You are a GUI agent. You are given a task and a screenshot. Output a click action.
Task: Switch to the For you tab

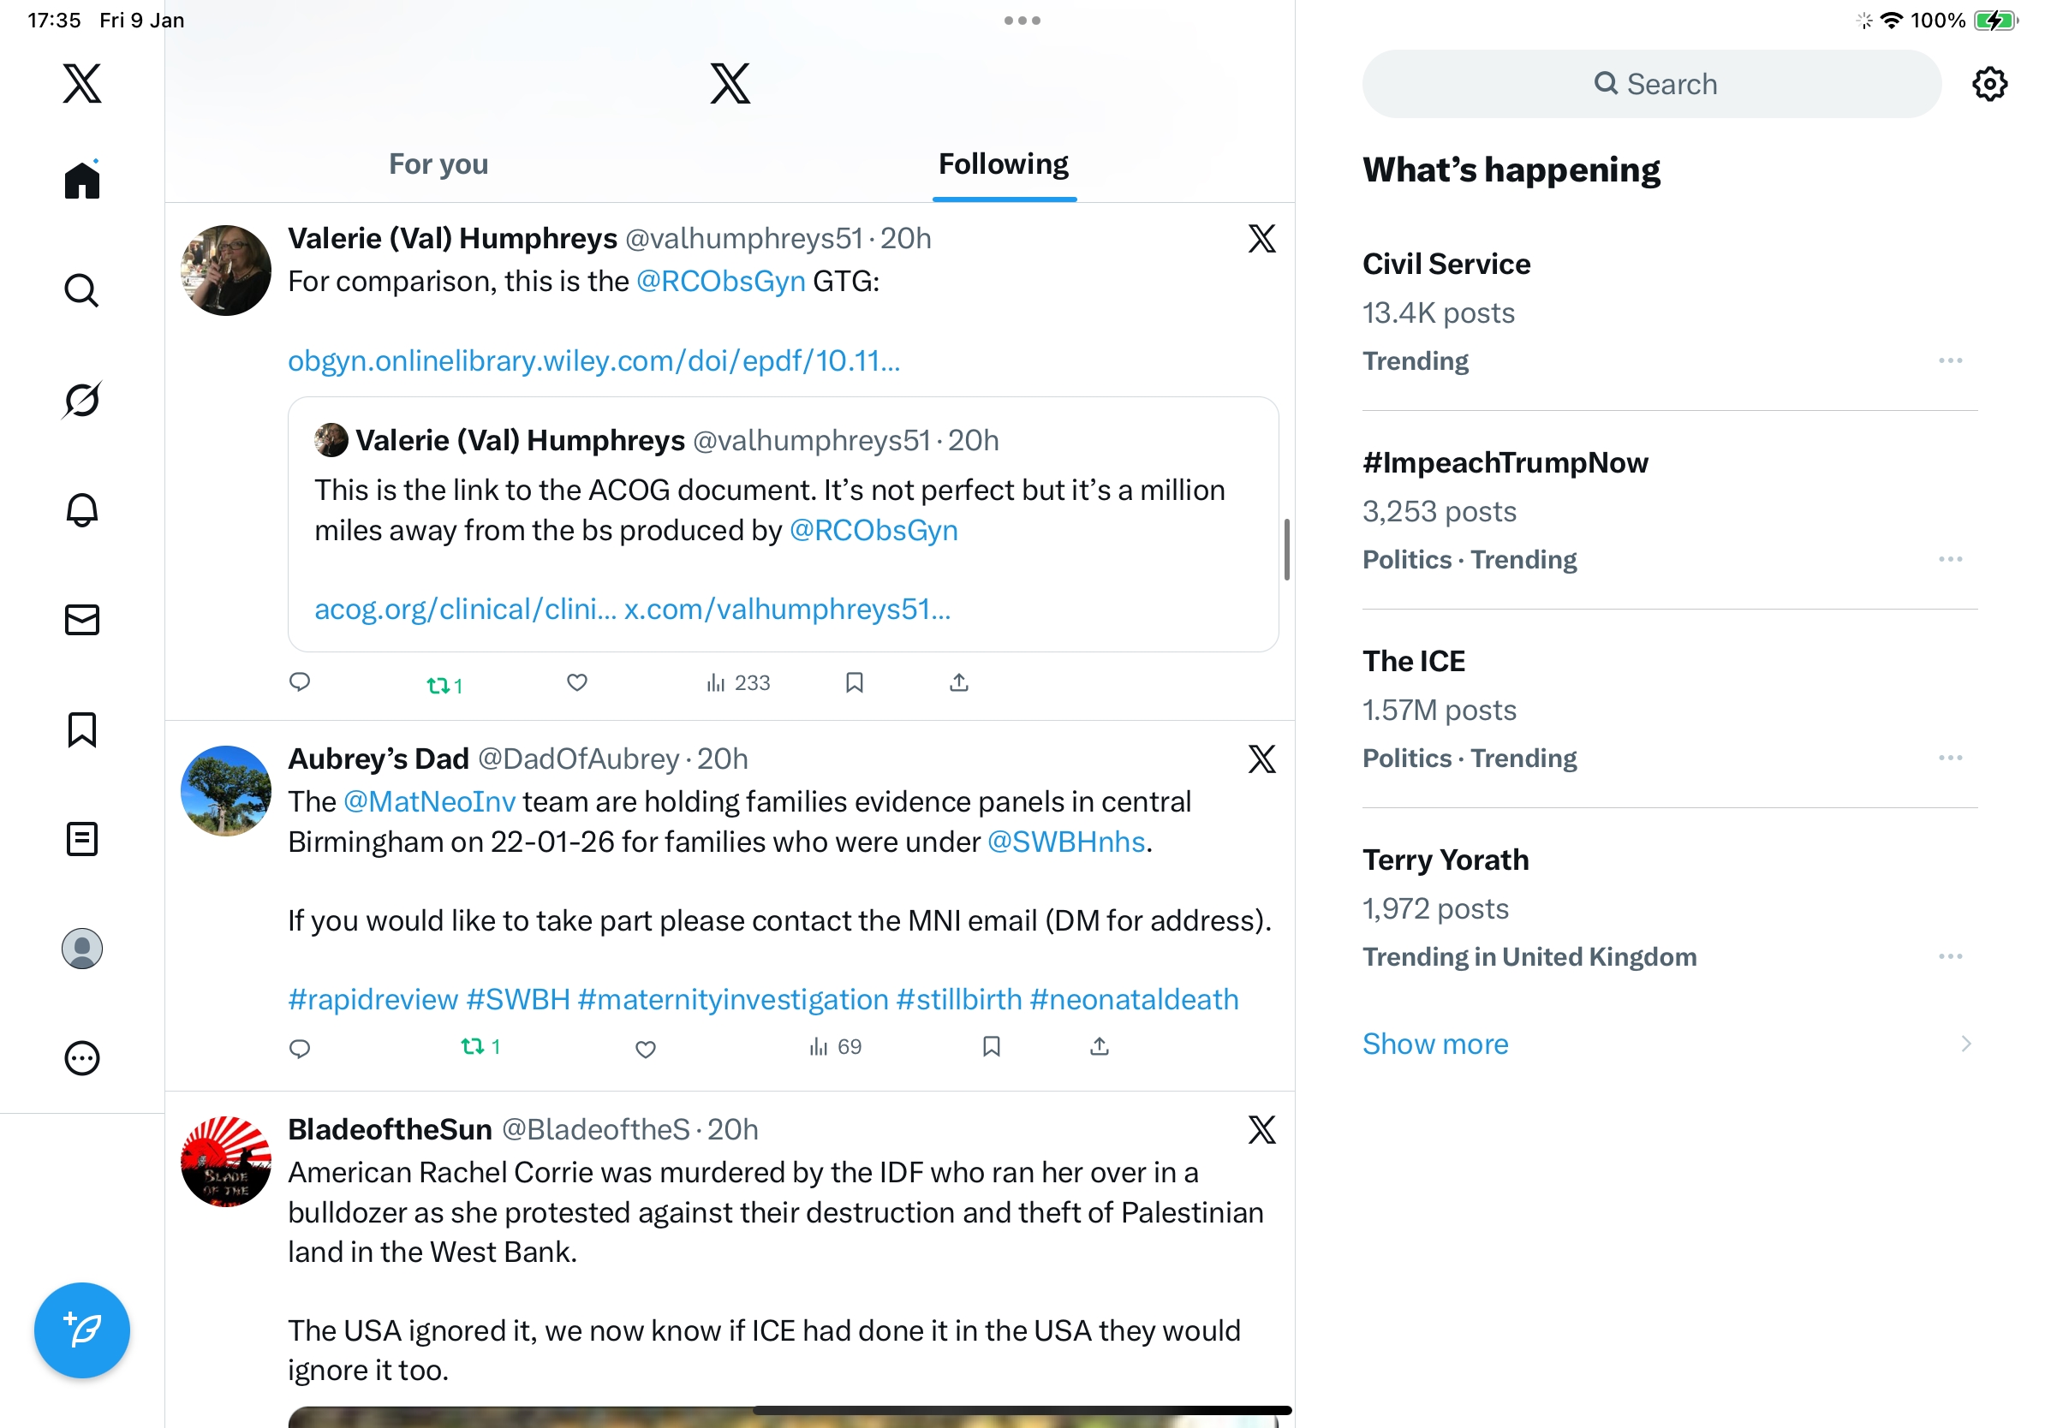point(438,164)
